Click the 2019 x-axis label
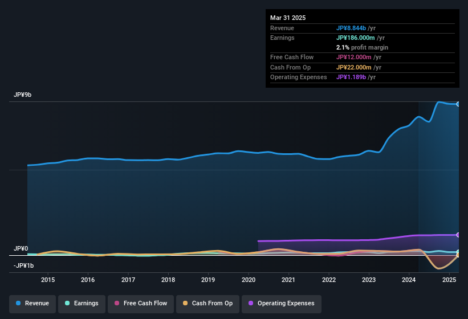Image resolution: width=468 pixels, height=319 pixels. [208, 280]
